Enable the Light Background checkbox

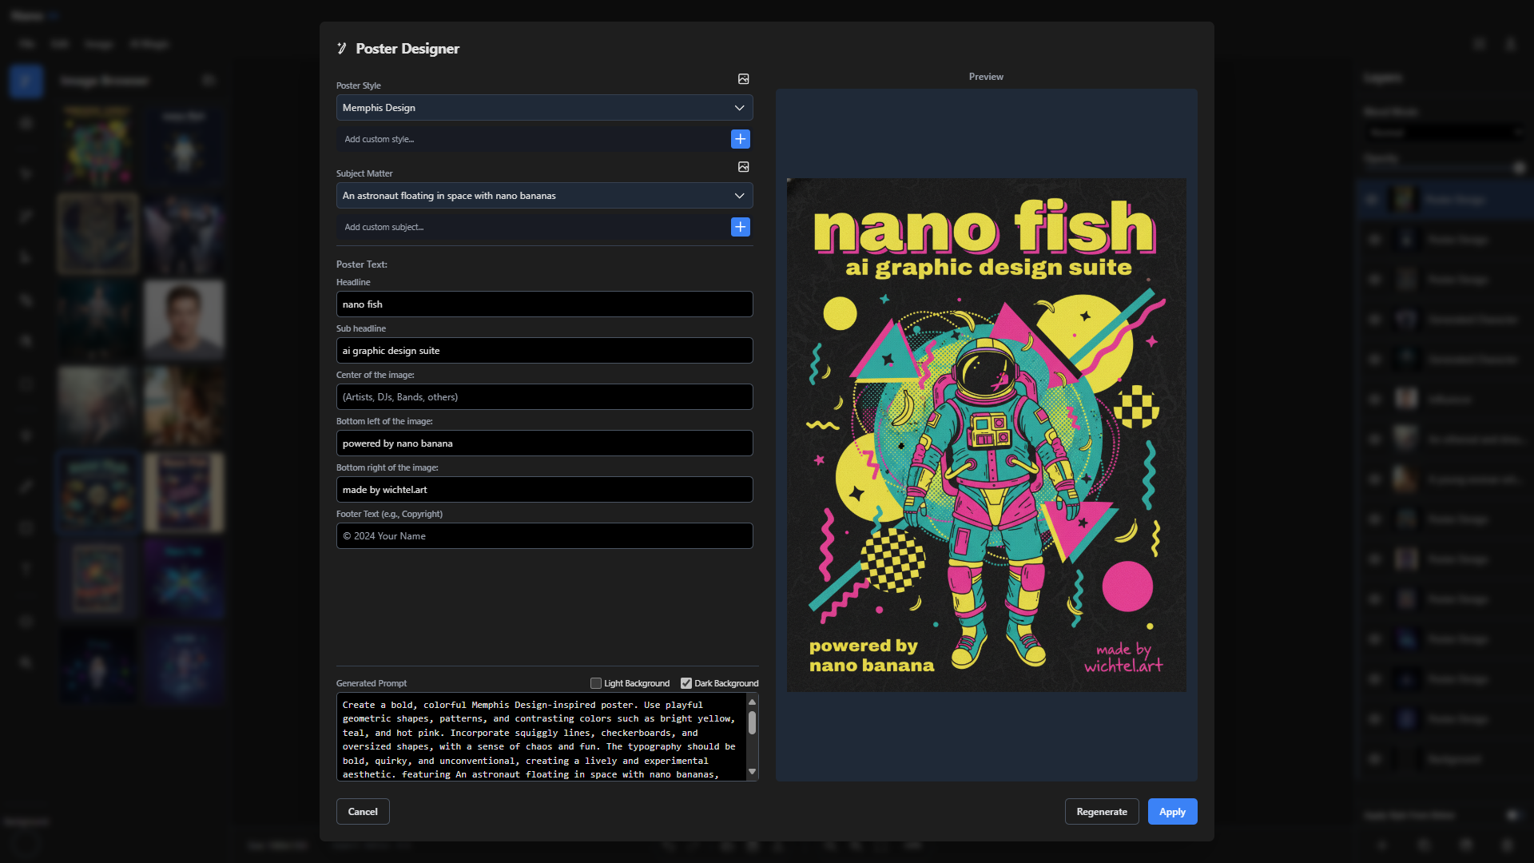pyautogui.click(x=596, y=683)
